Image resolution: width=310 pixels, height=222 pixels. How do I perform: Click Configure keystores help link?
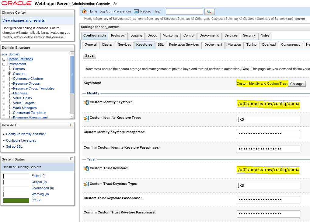click(21, 140)
